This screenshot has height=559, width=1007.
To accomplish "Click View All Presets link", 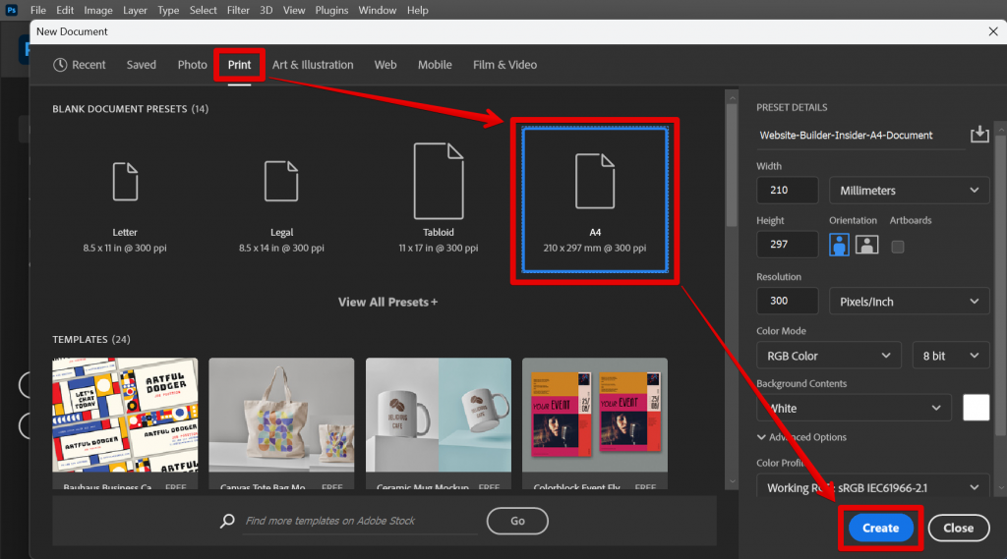I will [387, 302].
